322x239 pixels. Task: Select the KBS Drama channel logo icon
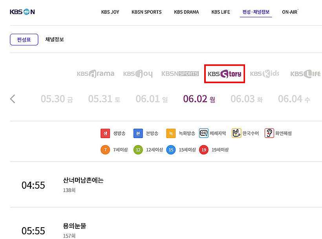tap(95, 73)
